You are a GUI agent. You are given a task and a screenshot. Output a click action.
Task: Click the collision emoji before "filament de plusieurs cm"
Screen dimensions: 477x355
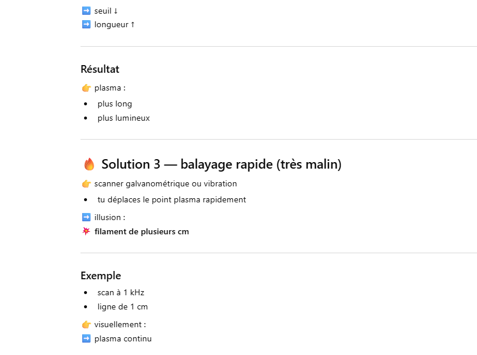pos(86,231)
